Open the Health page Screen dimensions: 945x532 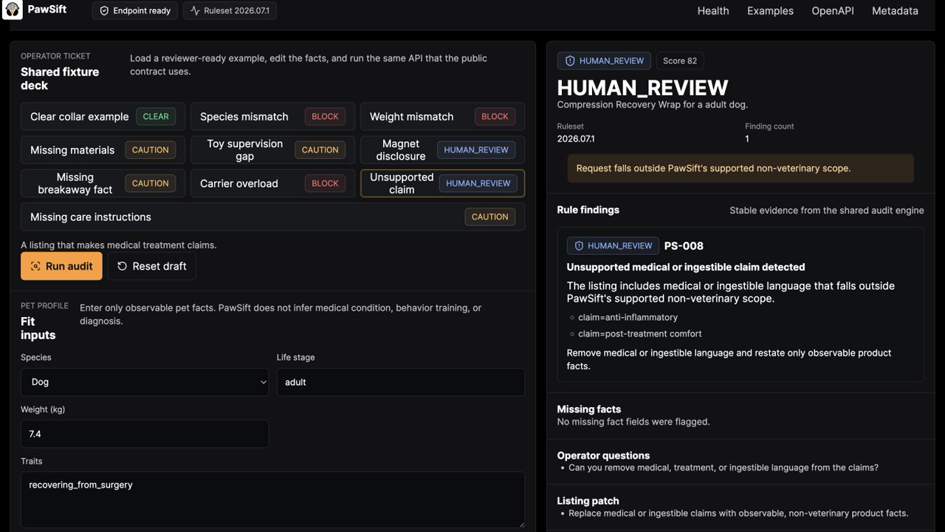pos(713,11)
